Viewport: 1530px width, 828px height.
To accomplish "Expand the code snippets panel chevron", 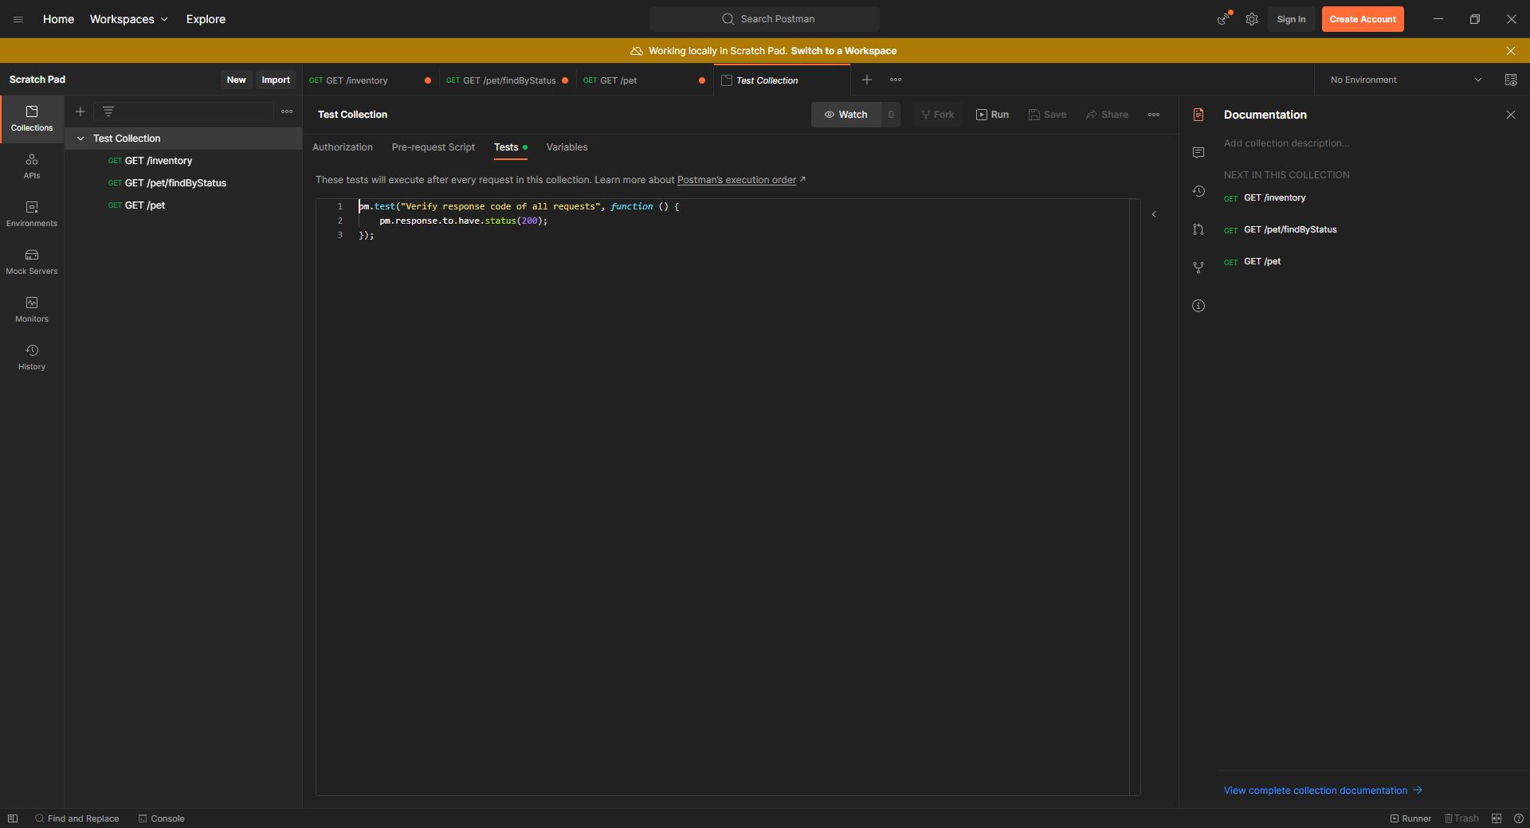I will point(1154,214).
